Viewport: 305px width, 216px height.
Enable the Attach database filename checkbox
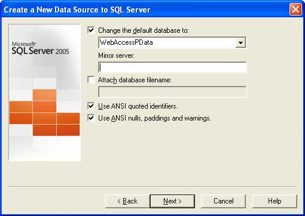coord(91,80)
